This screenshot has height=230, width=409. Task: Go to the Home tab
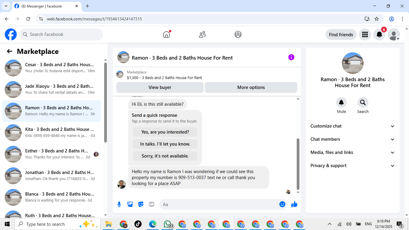(x=166, y=34)
